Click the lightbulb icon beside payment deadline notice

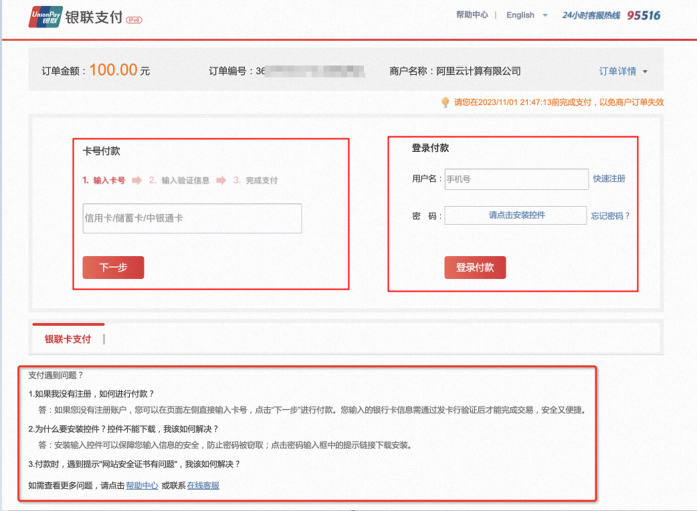pos(445,102)
